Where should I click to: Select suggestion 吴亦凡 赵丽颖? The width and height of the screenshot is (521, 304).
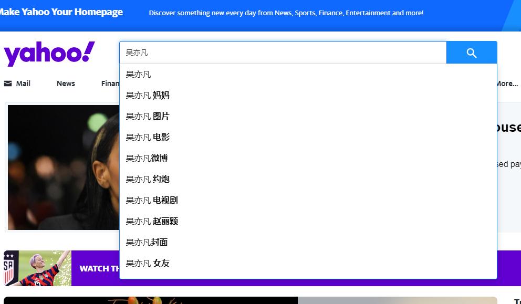pyautogui.click(x=308, y=221)
